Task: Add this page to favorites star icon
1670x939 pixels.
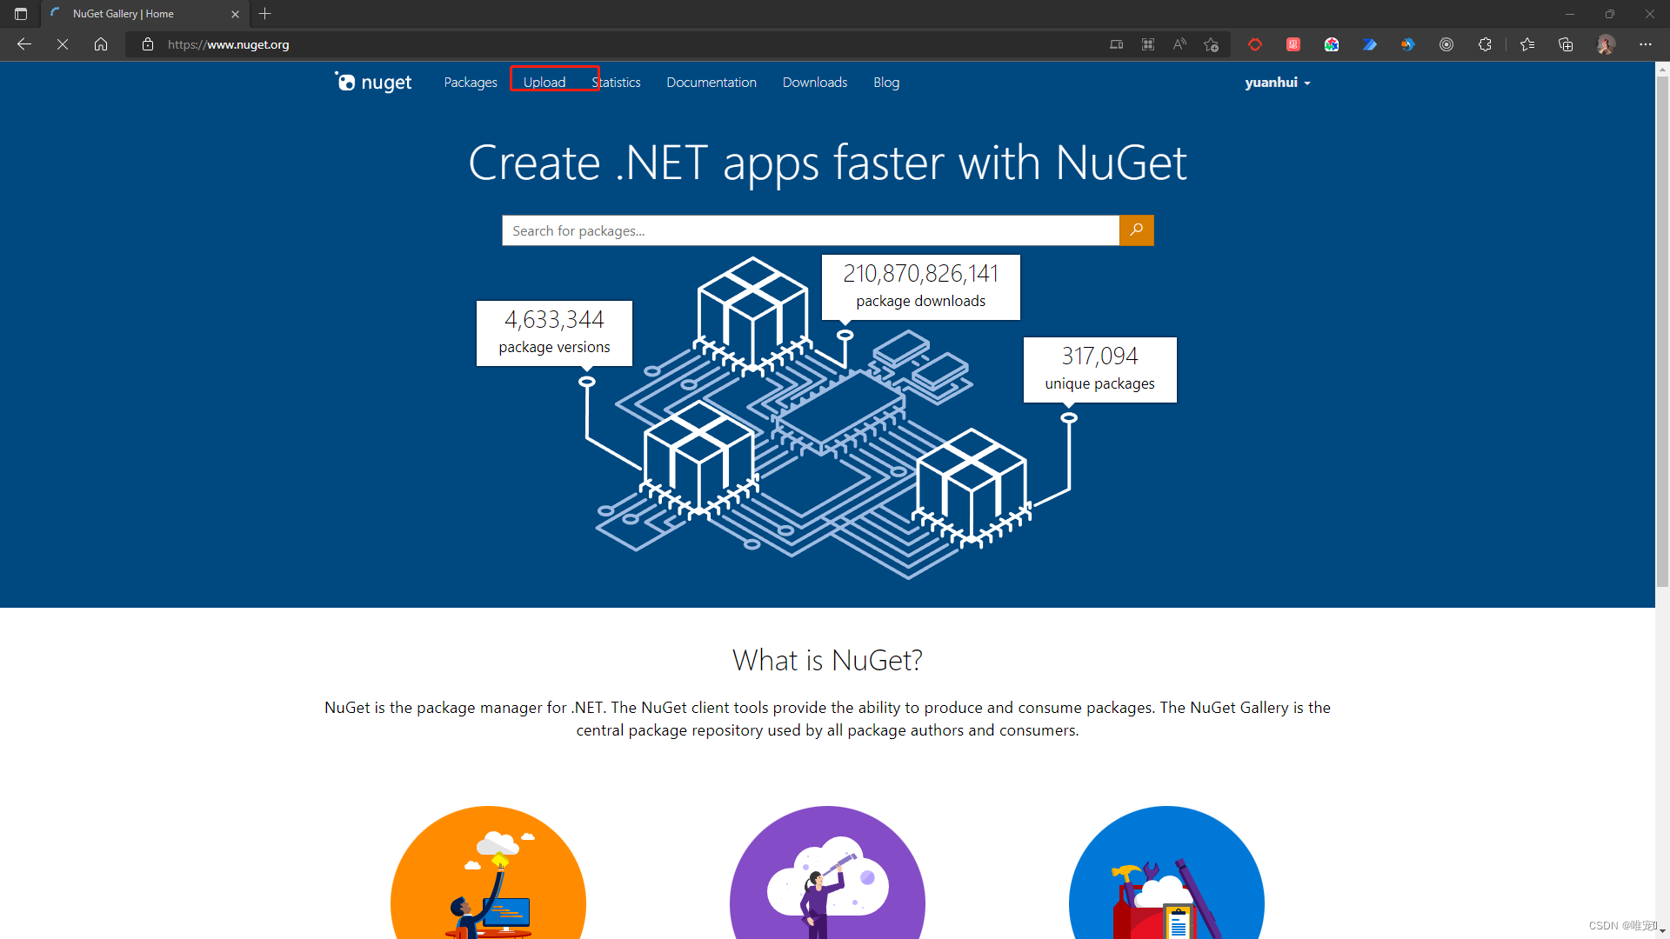Action: click(x=1211, y=44)
